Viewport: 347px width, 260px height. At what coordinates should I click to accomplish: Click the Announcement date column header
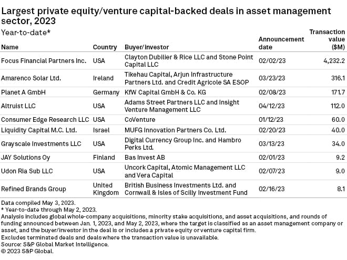click(281, 43)
